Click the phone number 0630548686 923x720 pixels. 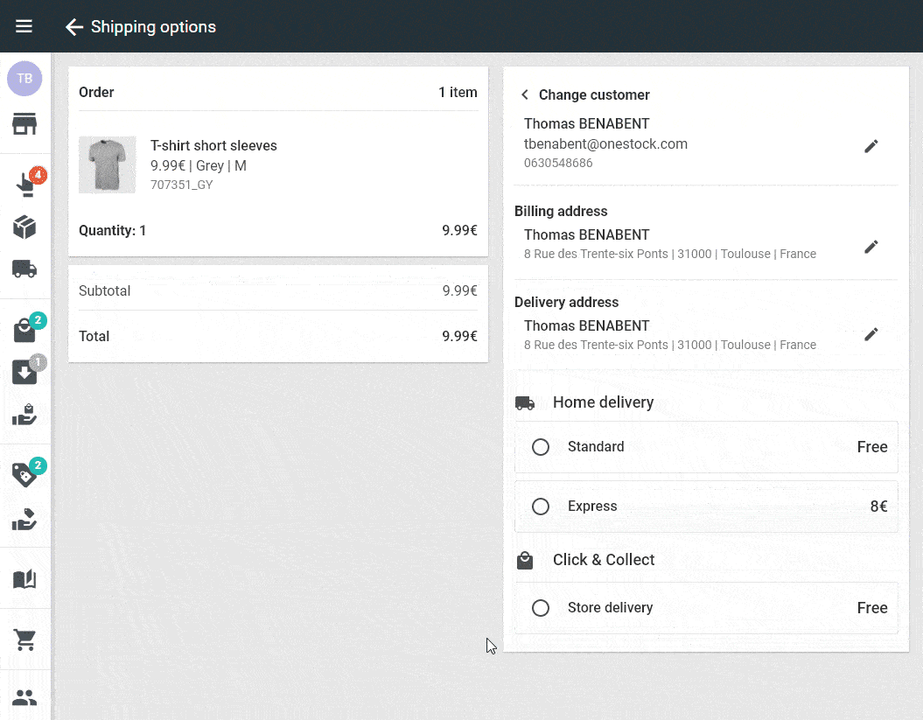point(558,163)
